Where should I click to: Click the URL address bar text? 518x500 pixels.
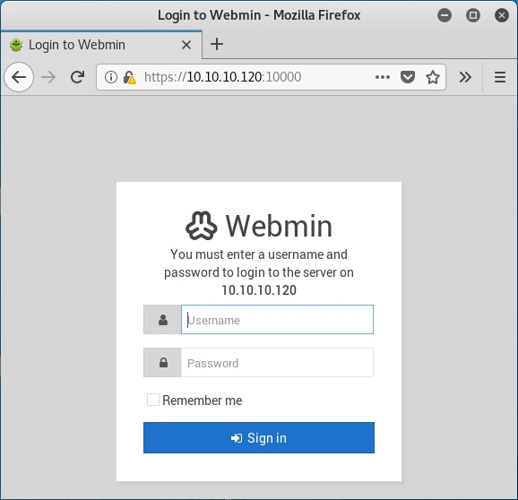tap(222, 77)
